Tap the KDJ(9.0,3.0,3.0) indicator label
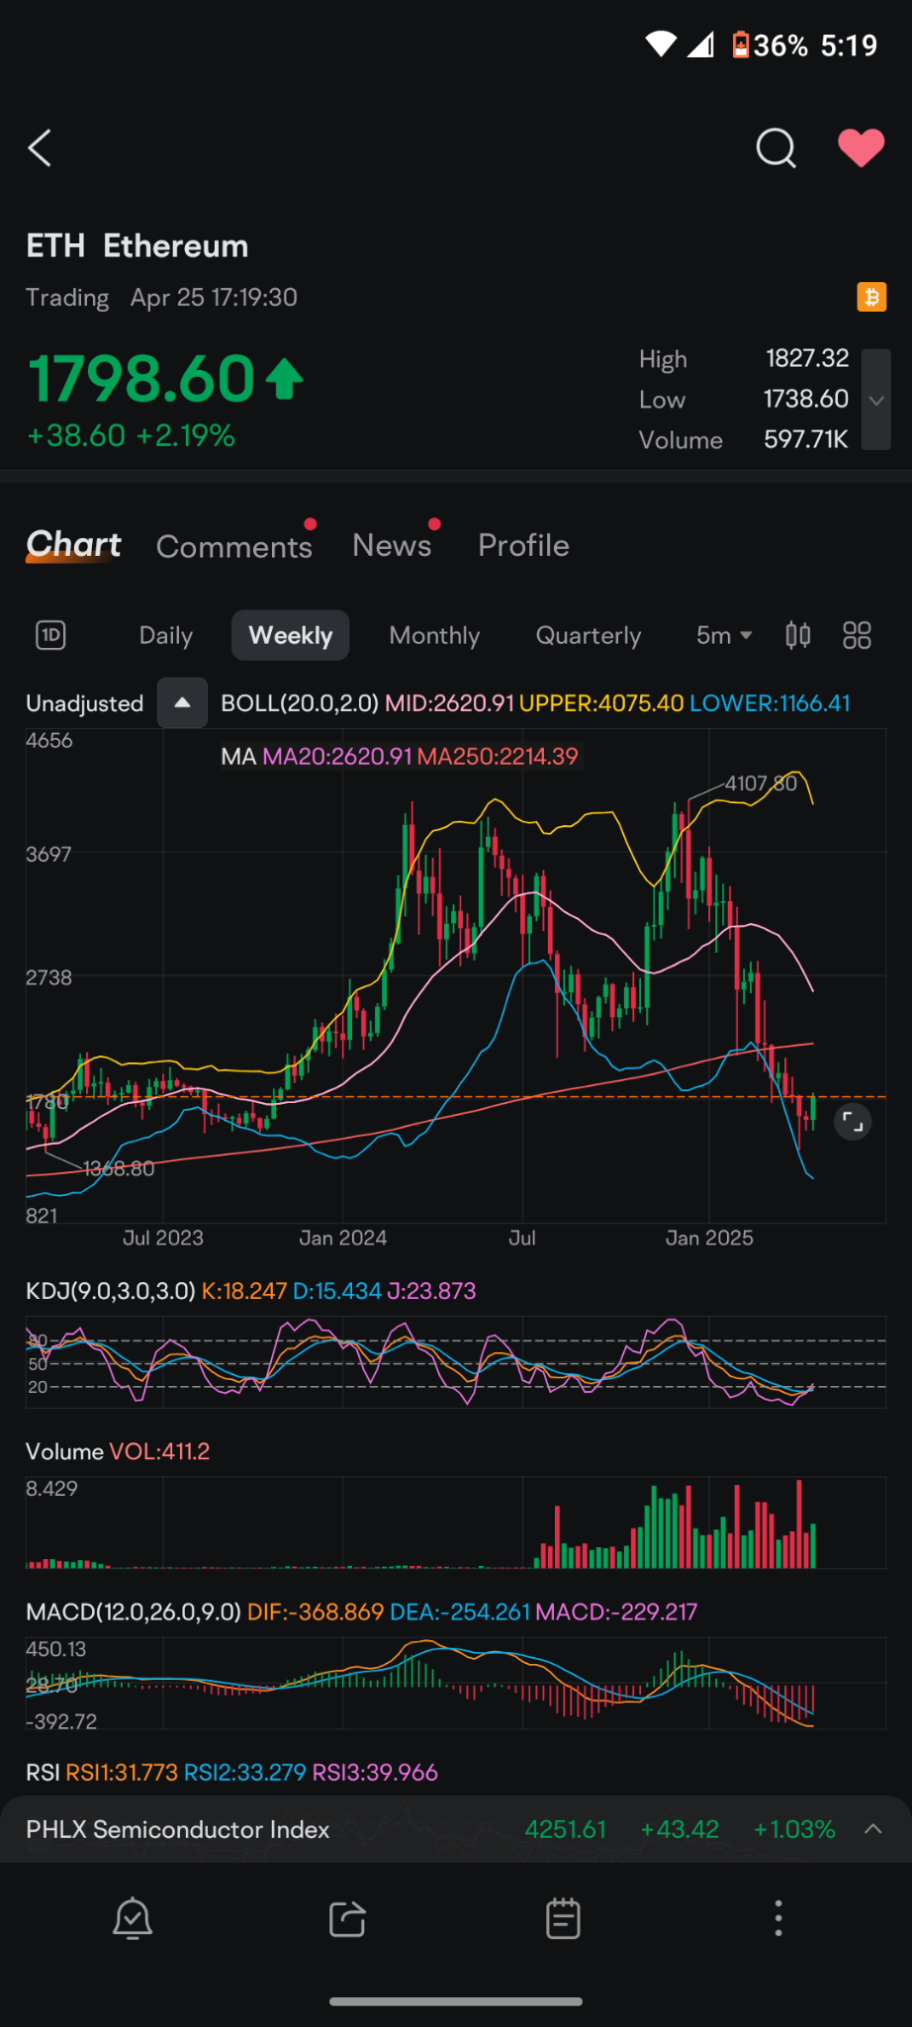The height and width of the screenshot is (2027, 912). [111, 1291]
